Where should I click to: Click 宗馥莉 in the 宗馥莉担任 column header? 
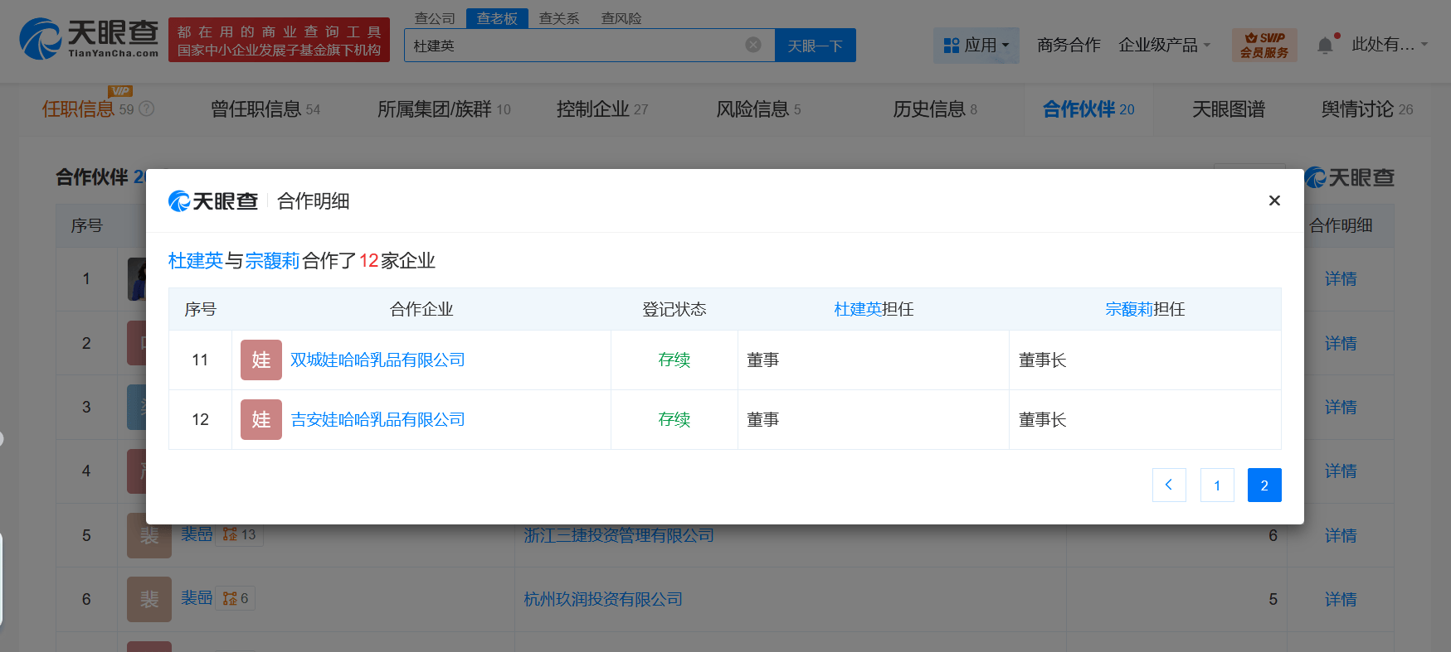click(1129, 309)
